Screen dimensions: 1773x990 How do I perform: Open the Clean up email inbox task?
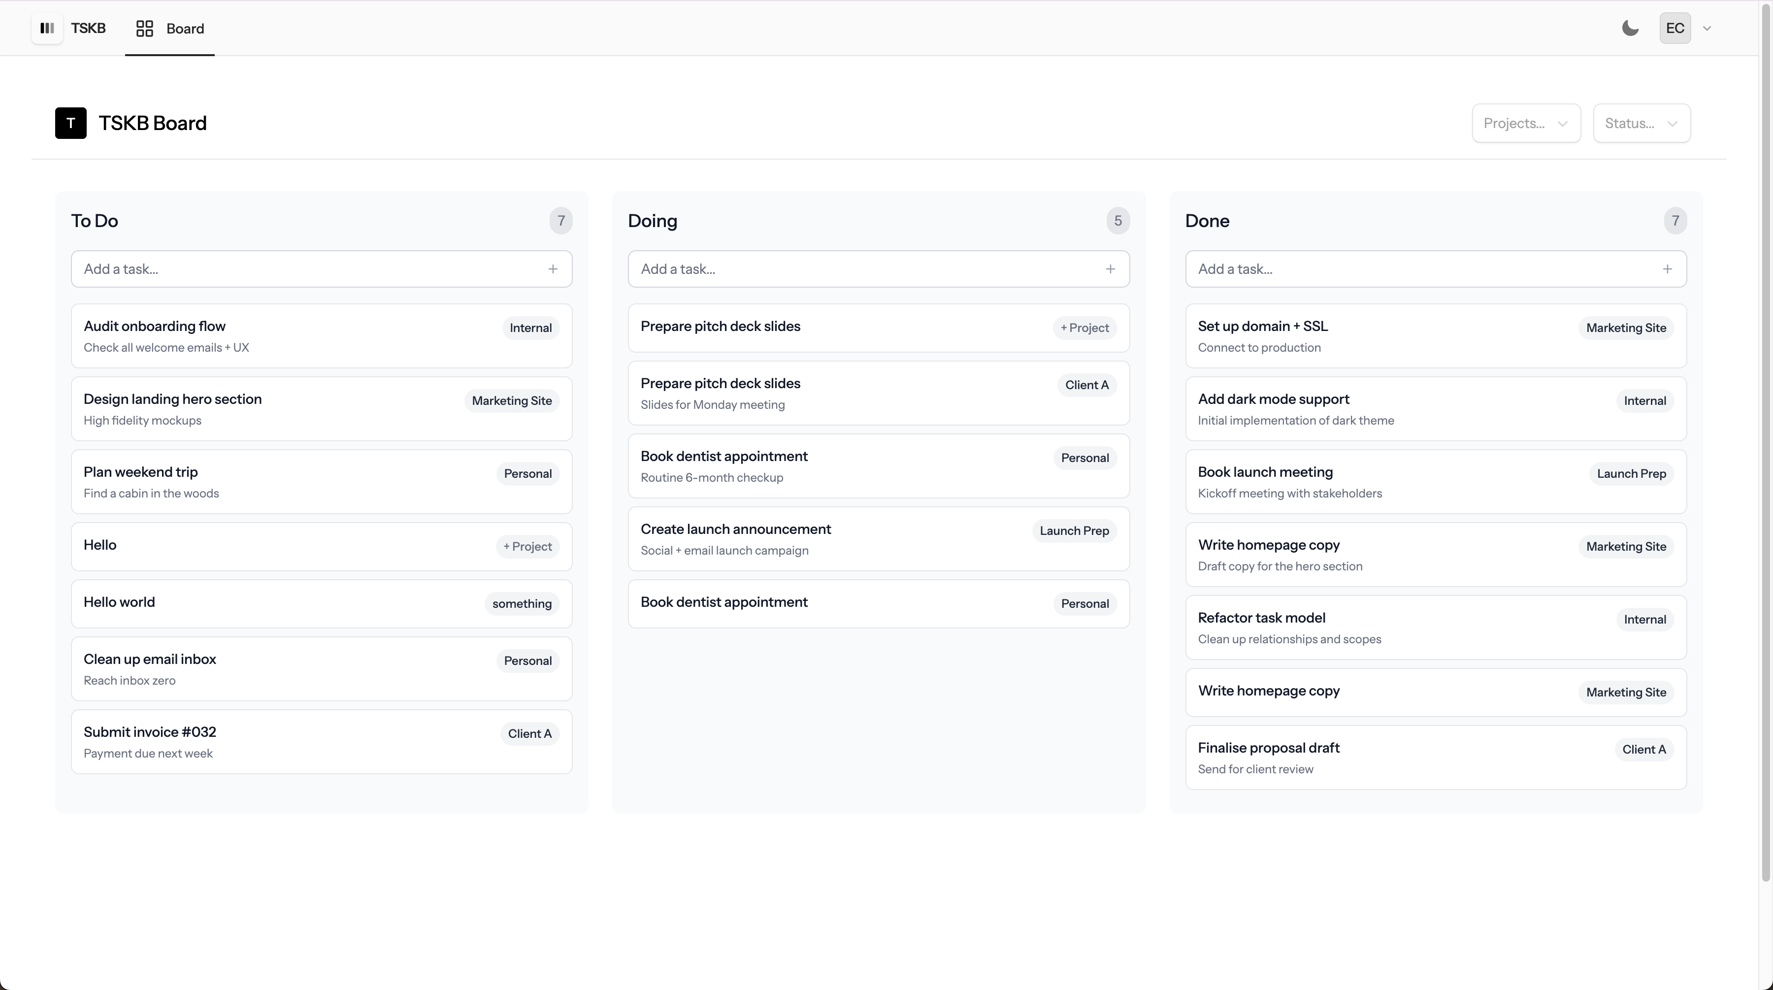[322, 669]
